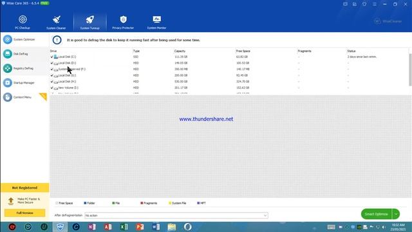Open Excel from the taskbar
The width and height of the screenshot is (412, 232).
(x=124, y=227)
